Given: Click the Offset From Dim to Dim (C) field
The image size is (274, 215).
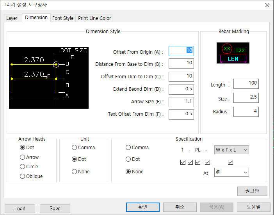Looking at the screenshot, I should (x=181, y=77).
